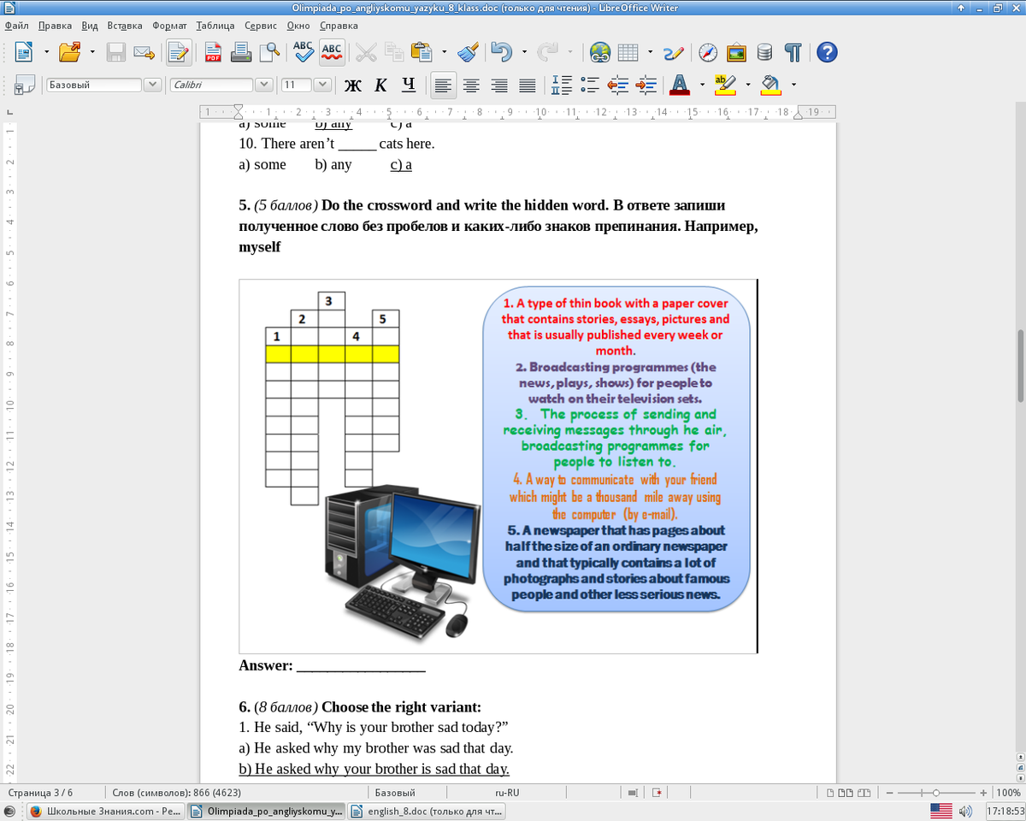Open Page Preview icon

[269, 53]
